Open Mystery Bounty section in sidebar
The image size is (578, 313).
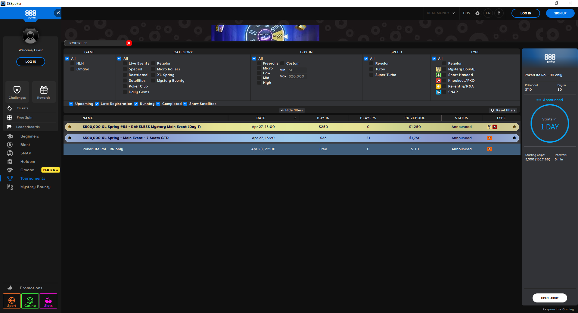35,187
